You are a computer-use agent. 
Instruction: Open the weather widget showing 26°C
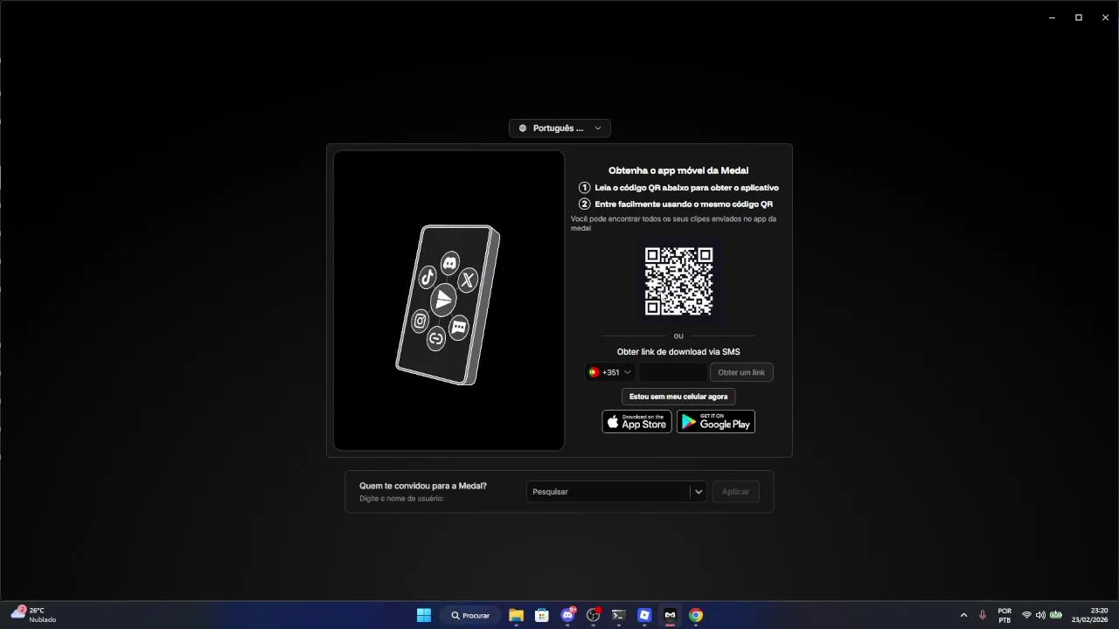(x=33, y=615)
